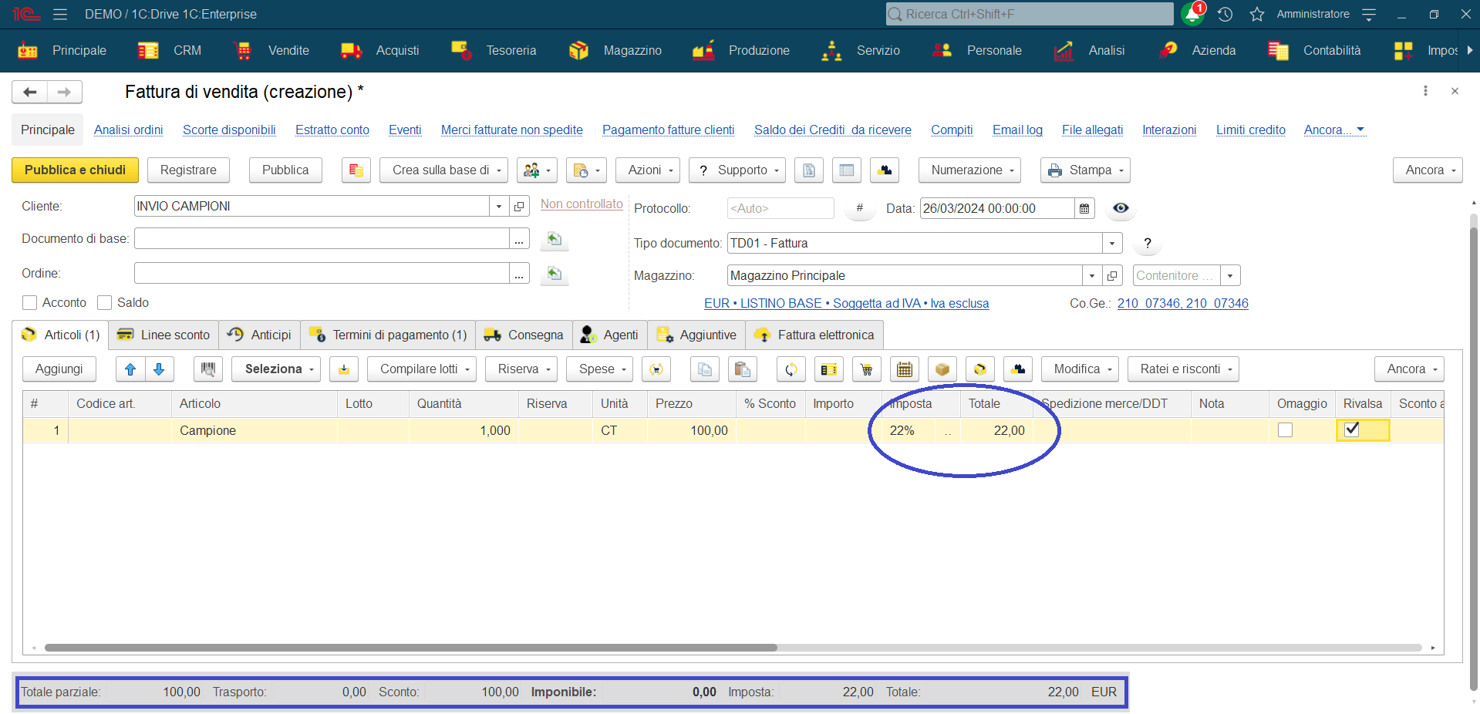Select the Campione cell in Articolo column
Image resolution: width=1480 pixels, height=714 pixels.
click(x=254, y=430)
